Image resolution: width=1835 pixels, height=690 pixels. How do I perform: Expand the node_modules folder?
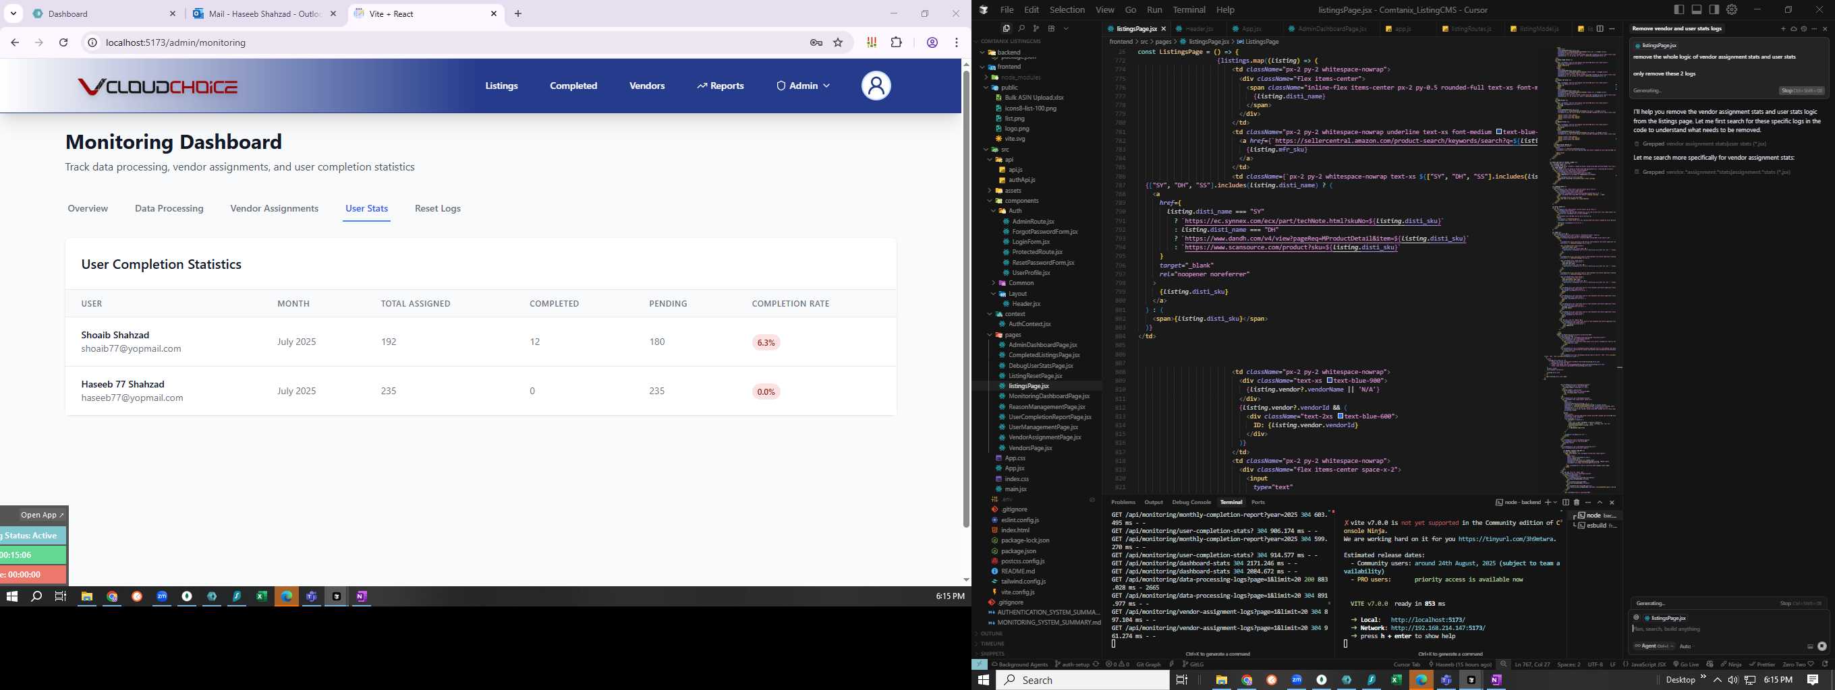[1021, 77]
